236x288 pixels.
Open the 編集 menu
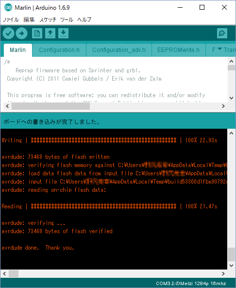(29, 19)
